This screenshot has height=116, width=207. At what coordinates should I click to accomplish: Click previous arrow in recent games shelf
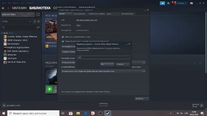point(194,63)
